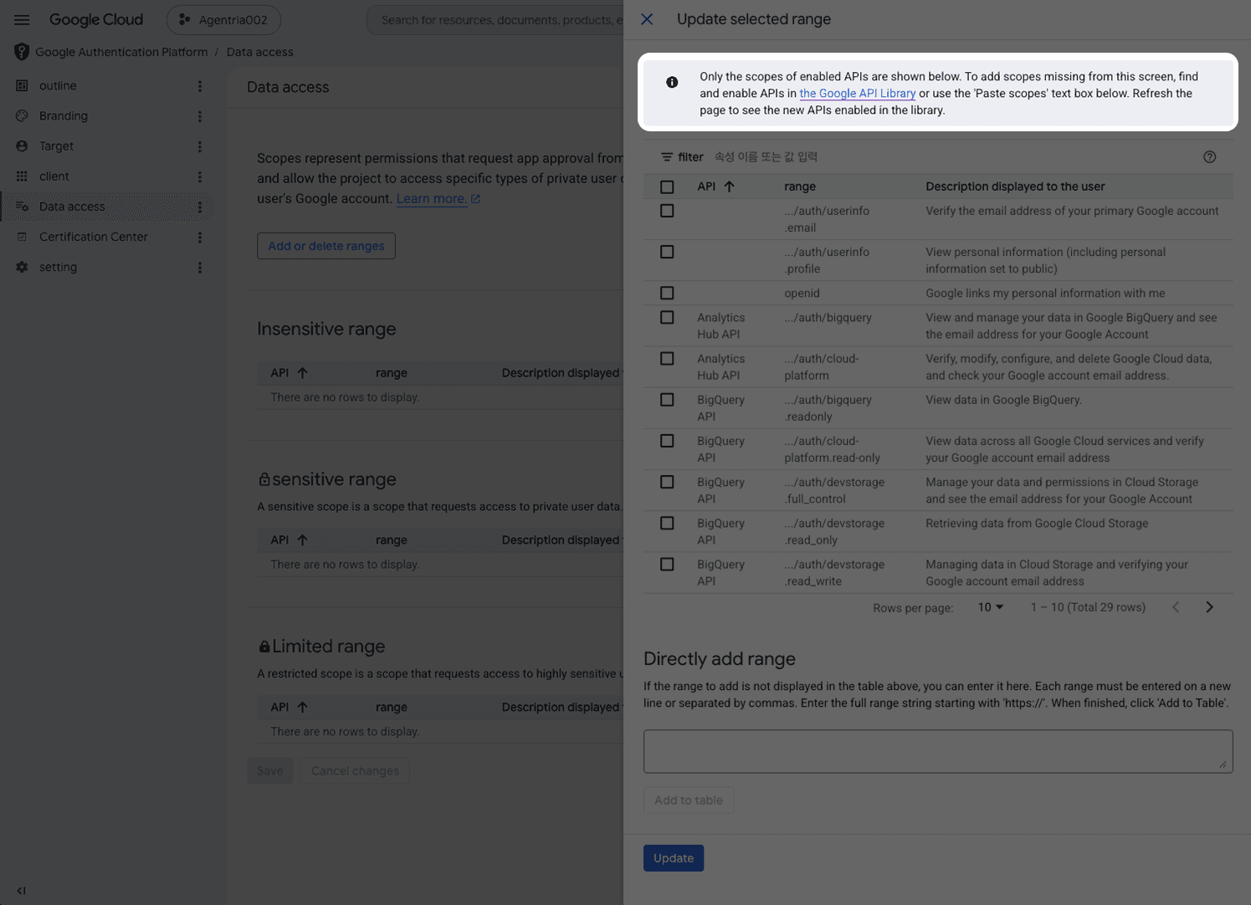Open more options for Data access
Viewport: 1251px width, 905px height.
click(200, 207)
